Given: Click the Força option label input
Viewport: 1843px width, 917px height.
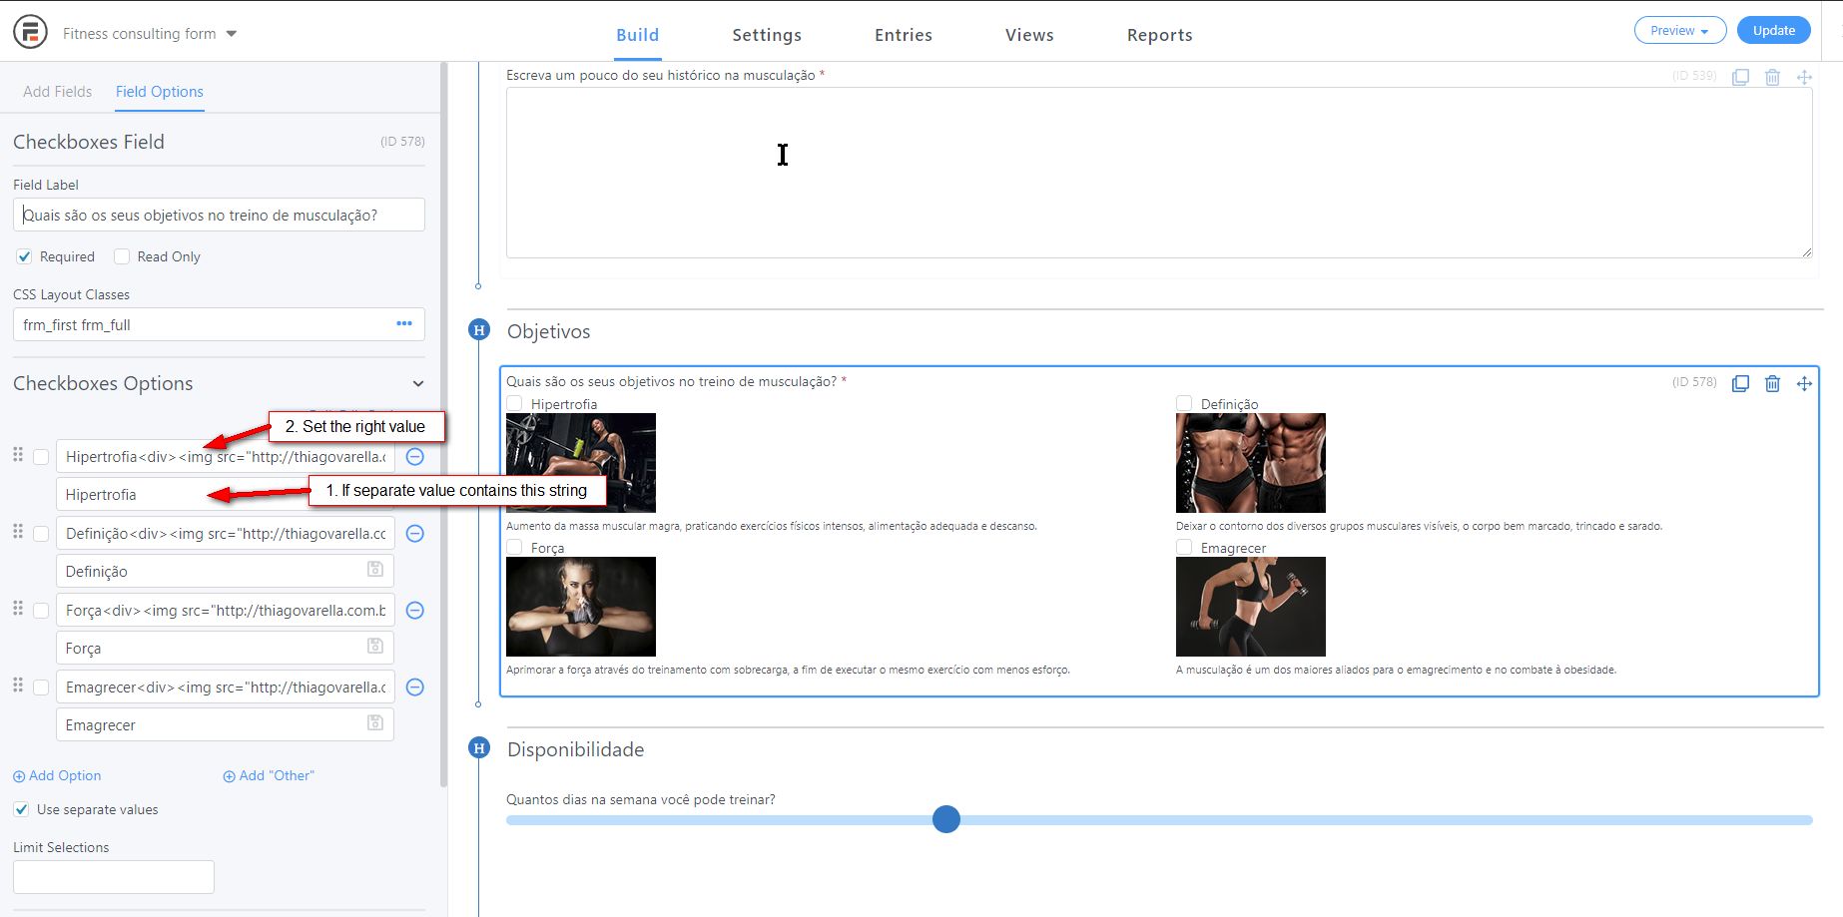Looking at the screenshot, I should pos(225,611).
